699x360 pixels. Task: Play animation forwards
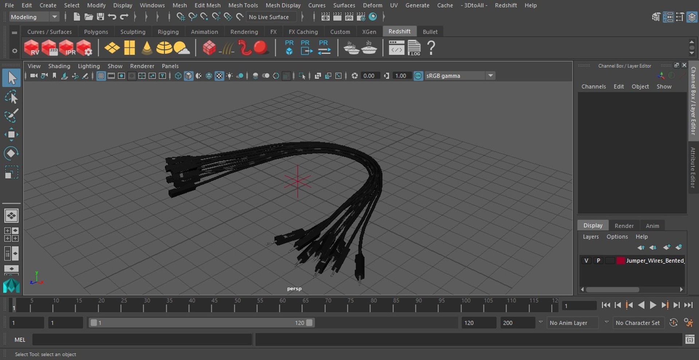pos(653,305)
